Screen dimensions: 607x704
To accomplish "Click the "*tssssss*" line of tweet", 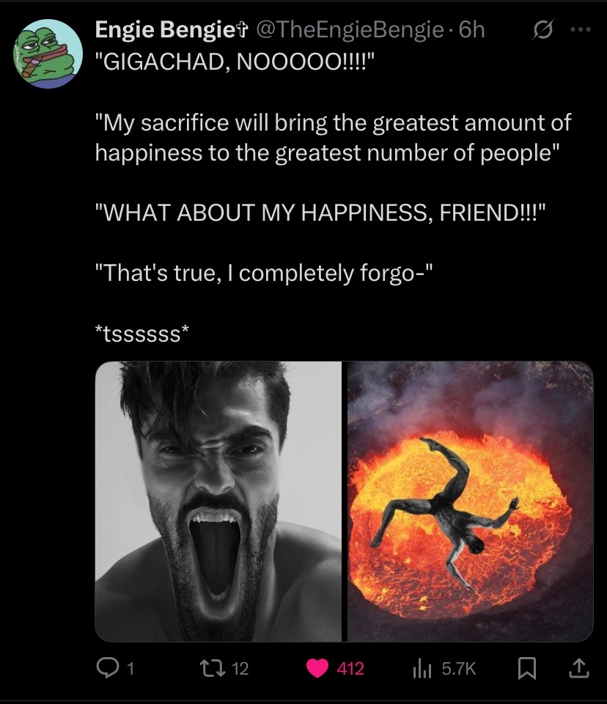I will point(142,334).
